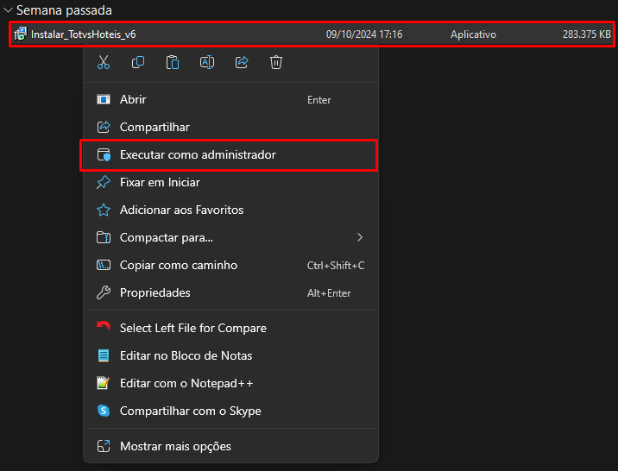
Task: Click the Delete trash can icon
Action: point(276,62)
